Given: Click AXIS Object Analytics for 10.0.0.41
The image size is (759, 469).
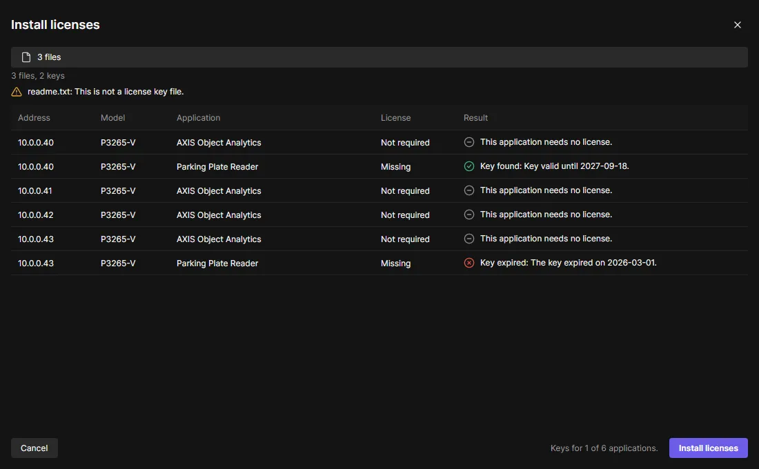Looking at the screenshot, I should pos(219,190).
